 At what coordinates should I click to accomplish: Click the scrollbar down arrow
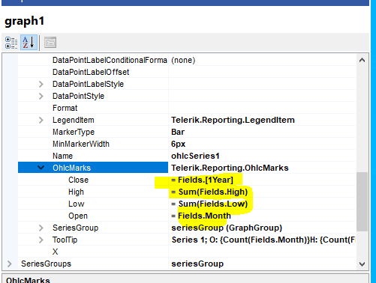click(362, 264)
